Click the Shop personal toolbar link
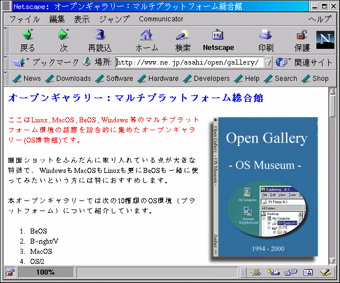 pyautogui.click(x=315, y=79)
